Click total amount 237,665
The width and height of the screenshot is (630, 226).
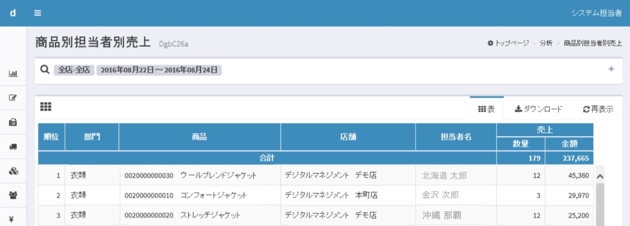pyautogui.click(x=576, y=158)
